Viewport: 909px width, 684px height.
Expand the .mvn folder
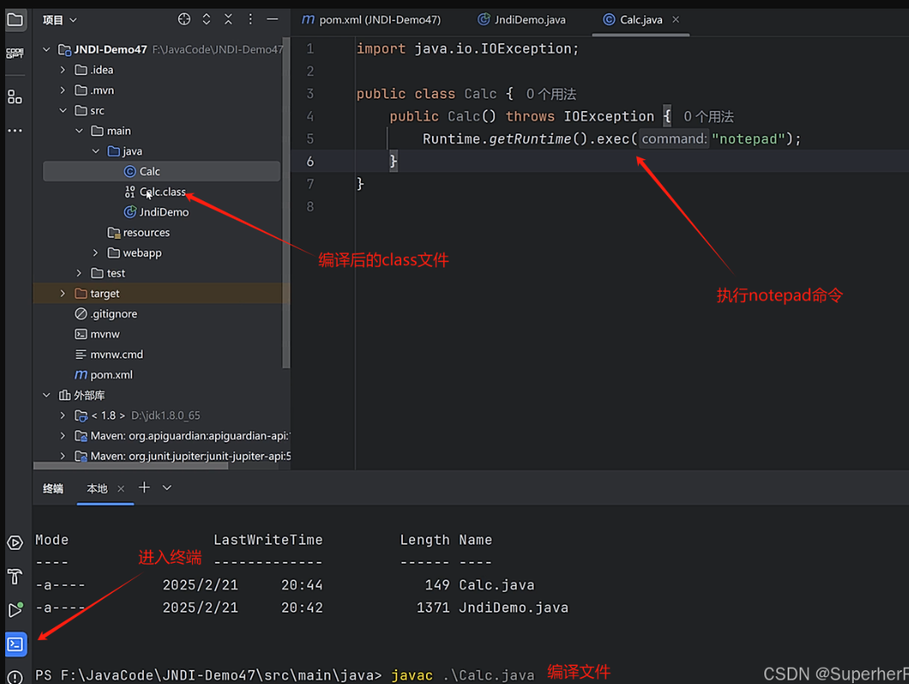click(x=63, y=90)
